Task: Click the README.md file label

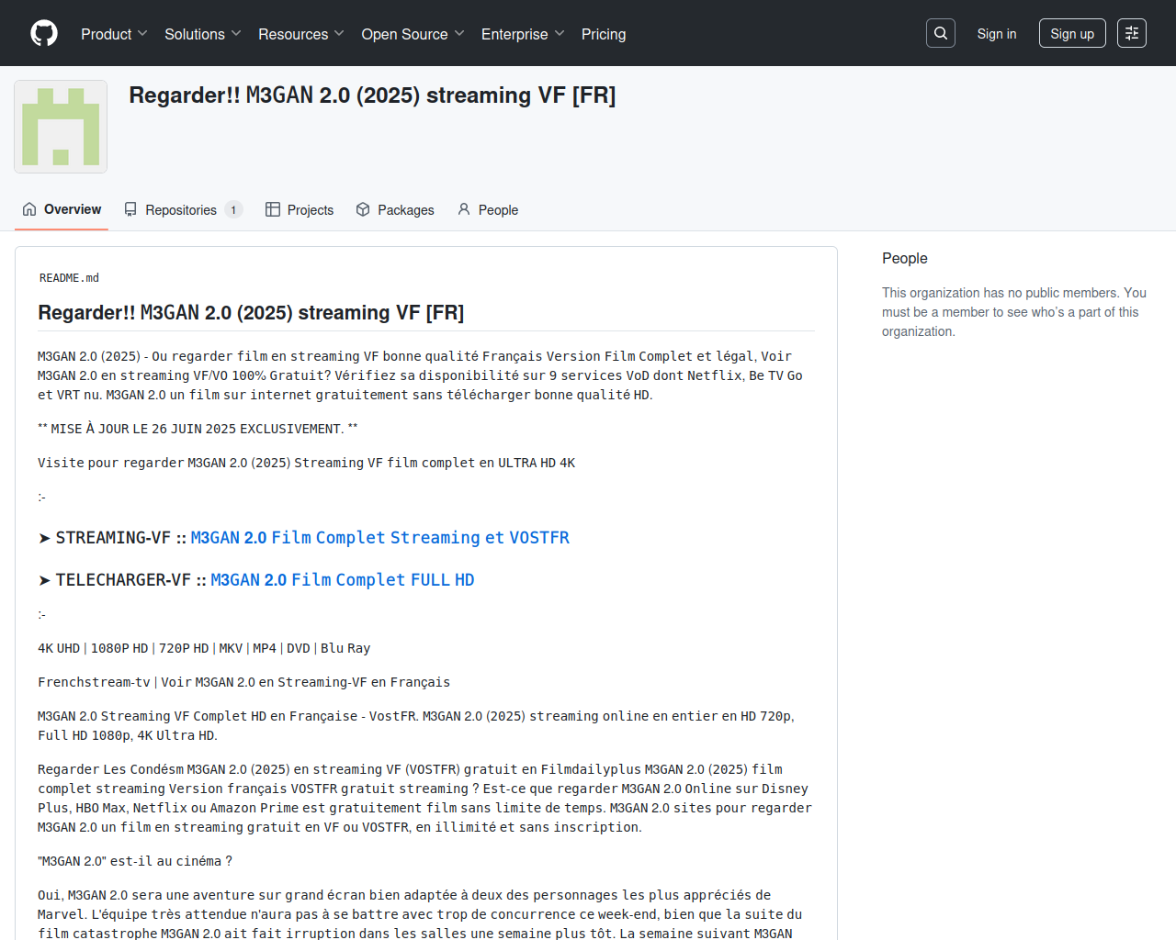Action: tap(69, 278)
